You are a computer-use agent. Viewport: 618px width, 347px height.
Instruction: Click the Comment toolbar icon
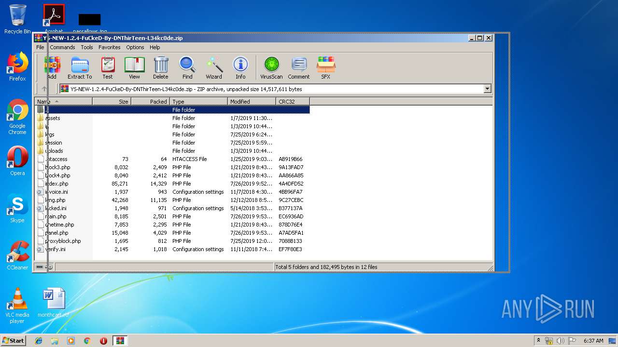pos(299,67)
